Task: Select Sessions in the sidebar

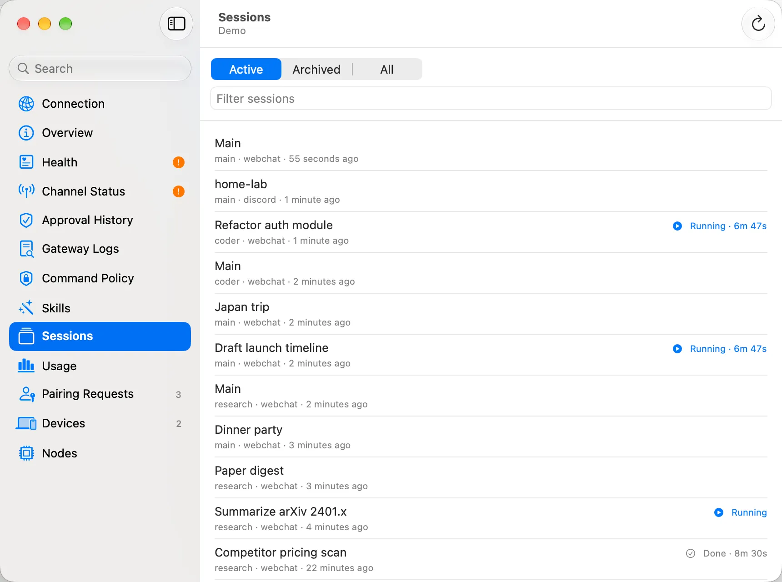Action: coord(100,336)
